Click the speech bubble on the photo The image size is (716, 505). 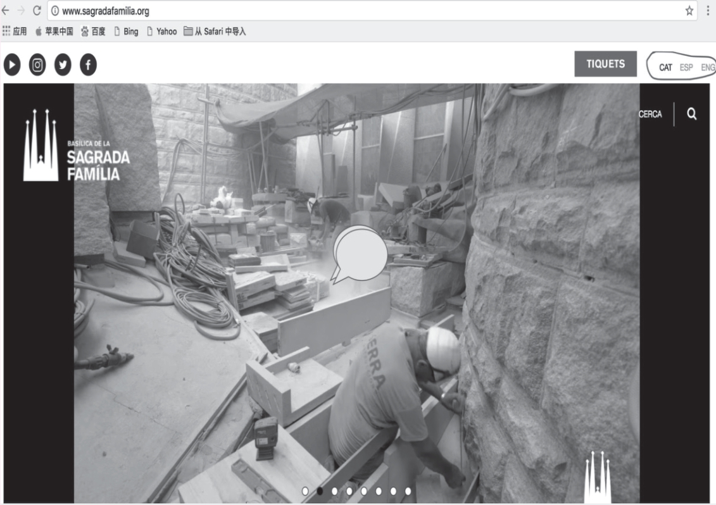pos(360,253)
